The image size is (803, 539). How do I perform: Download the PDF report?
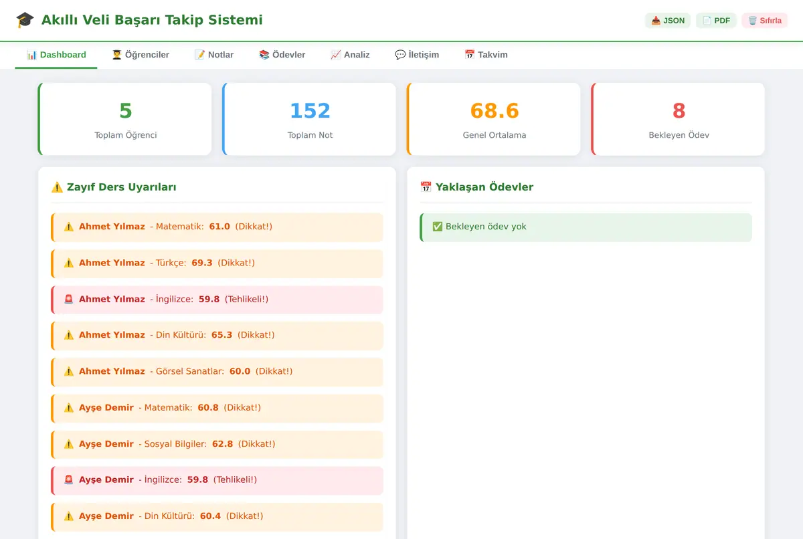[716, 21]
